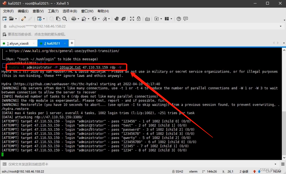The image size is (286, 174).
Task: Expand the print dropdown arrow
Action: pos(79,19)
